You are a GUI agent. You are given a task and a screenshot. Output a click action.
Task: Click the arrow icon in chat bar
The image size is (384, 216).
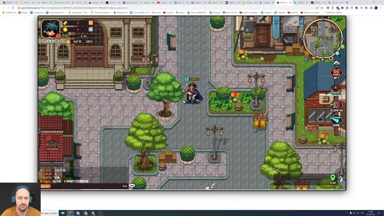click(125, 186)
